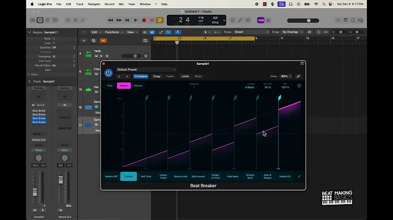Open List Editors icon at top right
Image resolution: width=393 pixels, height=220 pixels.
[338, 20]
